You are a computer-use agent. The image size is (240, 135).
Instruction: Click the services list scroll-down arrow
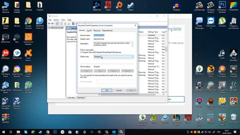pos(166,92)
